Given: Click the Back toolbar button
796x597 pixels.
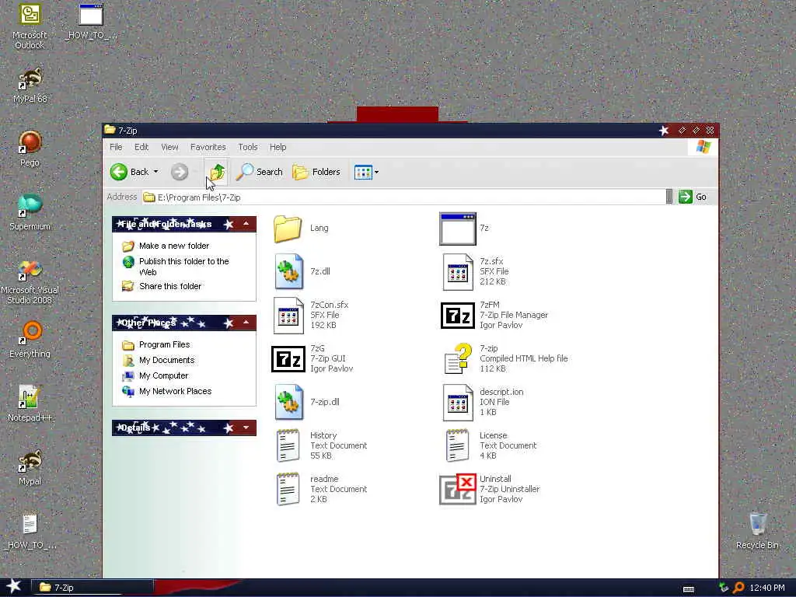Looking at the screenshot, I should point(130,172).
